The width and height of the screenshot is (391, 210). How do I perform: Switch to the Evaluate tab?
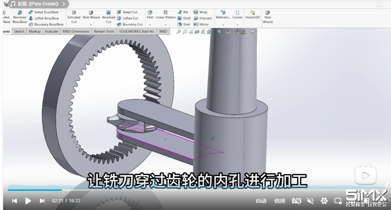tap(51, 32)
